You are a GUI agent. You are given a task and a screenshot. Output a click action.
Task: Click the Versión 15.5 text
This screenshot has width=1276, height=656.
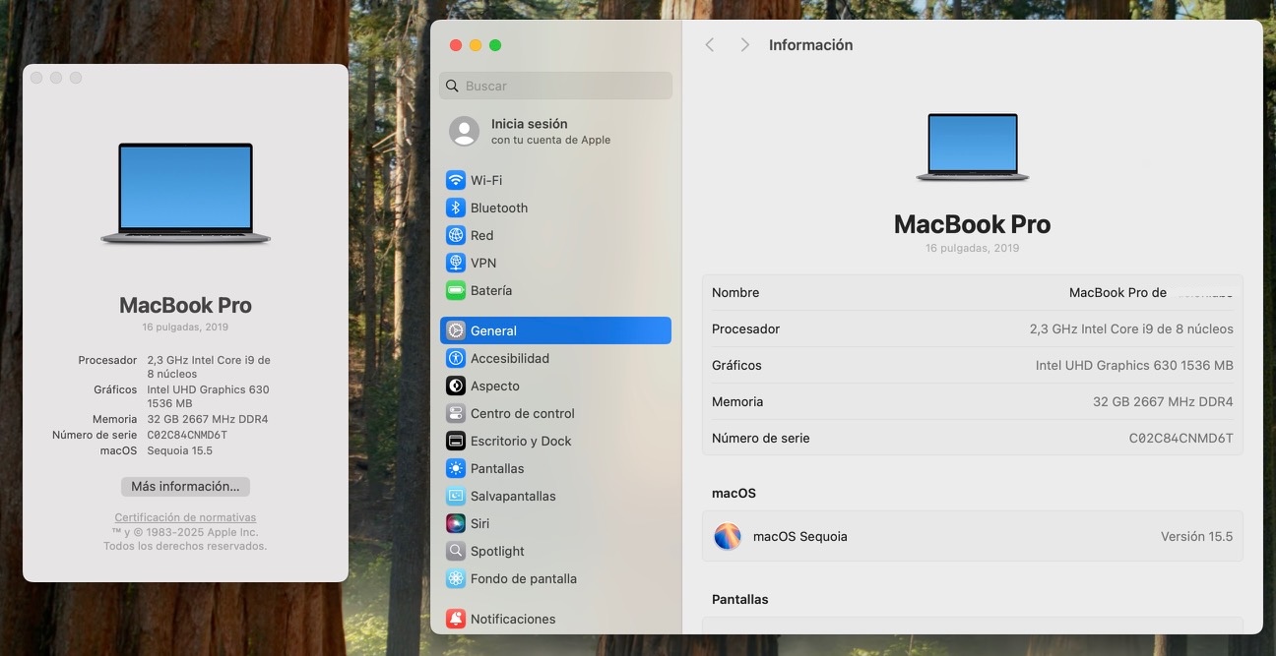tap(1196, 536)
